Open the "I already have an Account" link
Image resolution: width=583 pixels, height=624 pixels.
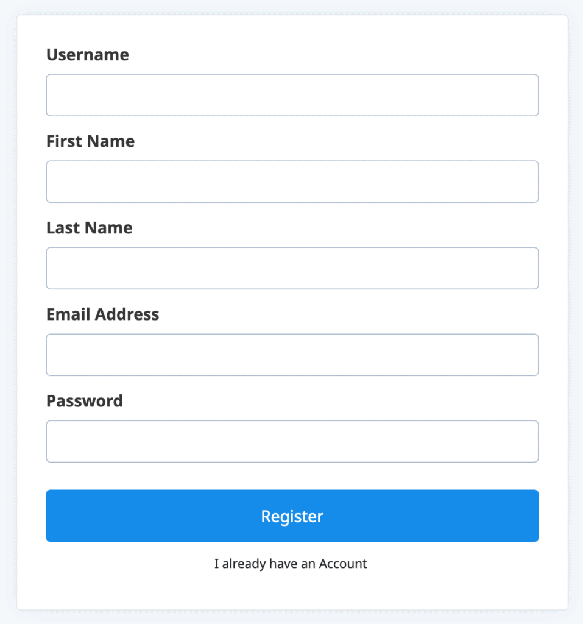pos(291,564)
